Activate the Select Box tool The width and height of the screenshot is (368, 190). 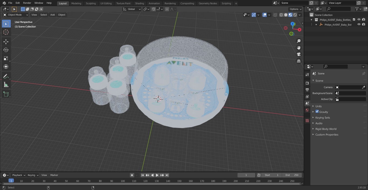tap(6, 24)
